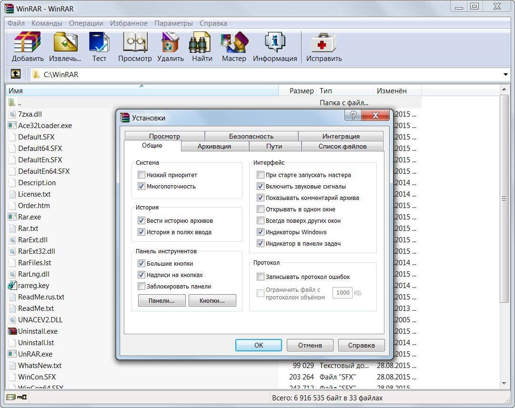
Task: Enable Открывать в одном окне
Action: [261, 209]
